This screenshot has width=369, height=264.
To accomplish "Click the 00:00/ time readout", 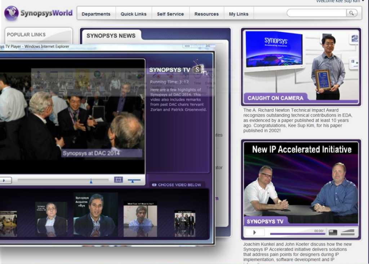I will pyautogui.click(x=319, y=231).
